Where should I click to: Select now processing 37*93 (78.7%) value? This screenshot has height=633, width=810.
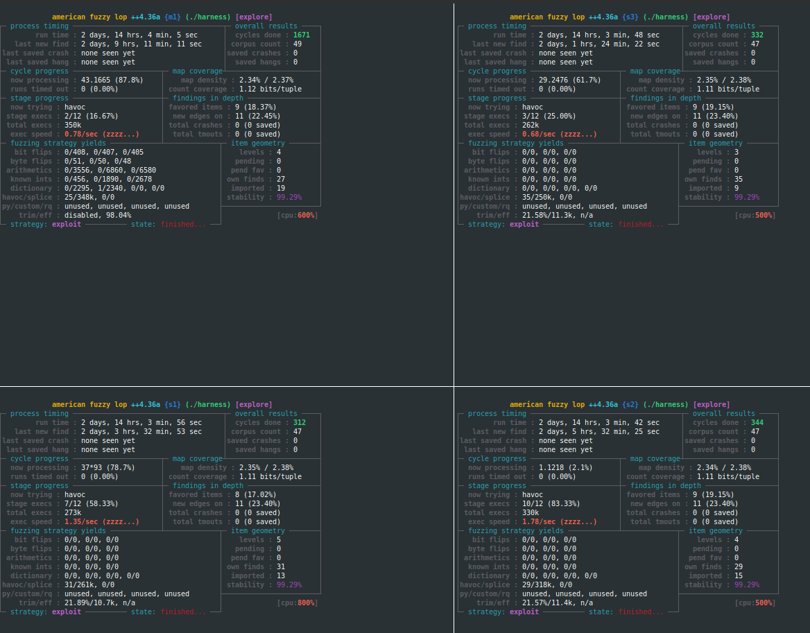pyautogui.click(x=108, y=467)
